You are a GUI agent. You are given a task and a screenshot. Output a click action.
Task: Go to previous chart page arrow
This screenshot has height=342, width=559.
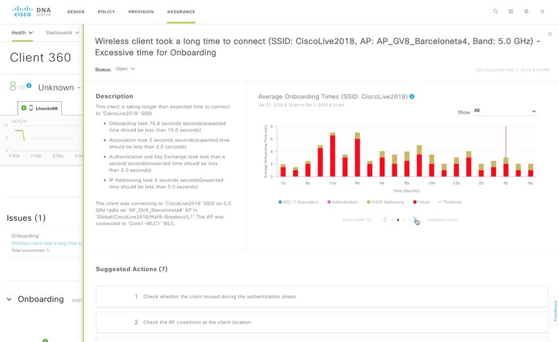tap(385, 220)
